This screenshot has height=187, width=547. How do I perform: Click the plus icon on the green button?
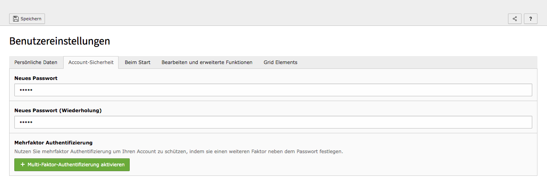23,164
